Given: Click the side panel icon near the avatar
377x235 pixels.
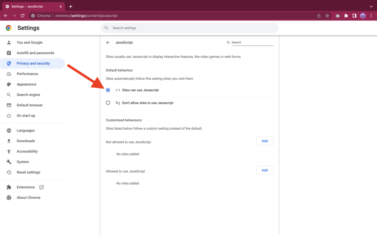Looking at the screenshot, I should [x=354, y=15].
